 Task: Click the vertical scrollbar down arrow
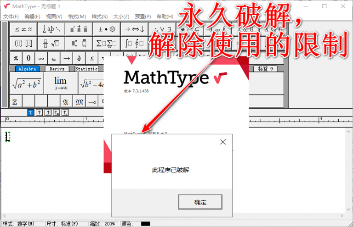[348, 209]
